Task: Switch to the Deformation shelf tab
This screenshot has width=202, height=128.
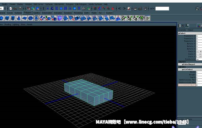Action: point(47,13)
